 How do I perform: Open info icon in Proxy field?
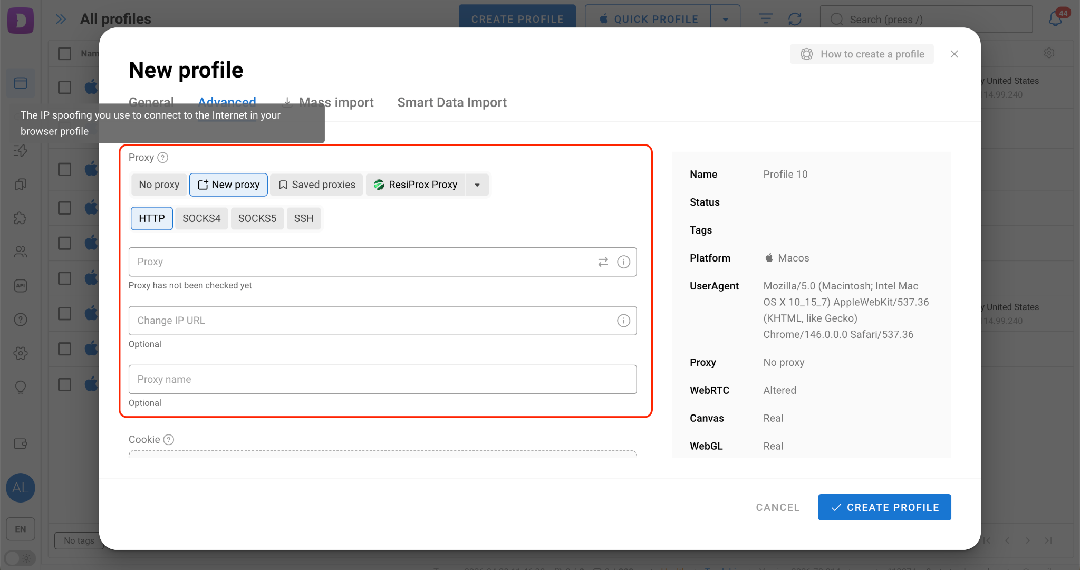(623, 262)
